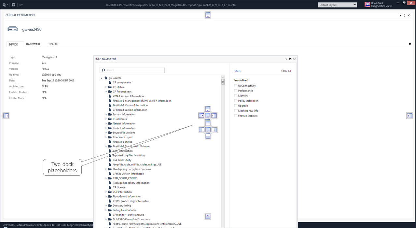Switch to the HARDWARE tab

pyautogui.click(x=33, y=44)
